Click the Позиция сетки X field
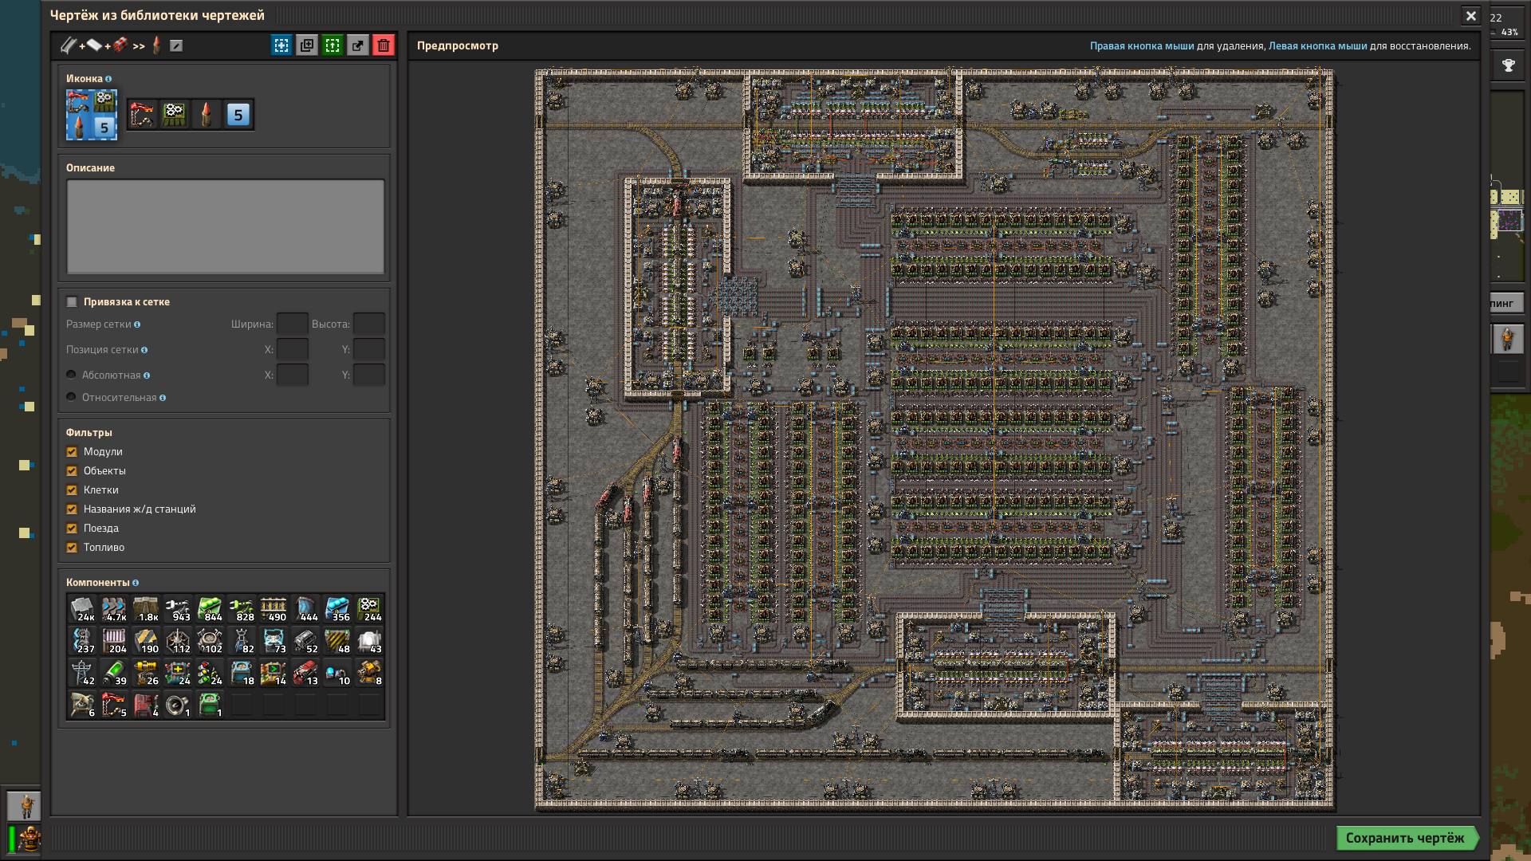This screenshot has height=861, width=1531. click(x=293, y=350)
